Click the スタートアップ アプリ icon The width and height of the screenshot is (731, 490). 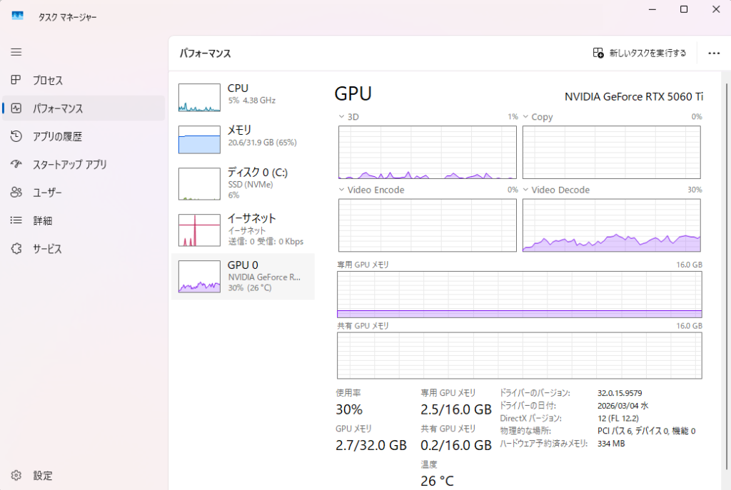pyautogui.click(x=16, y=164)
